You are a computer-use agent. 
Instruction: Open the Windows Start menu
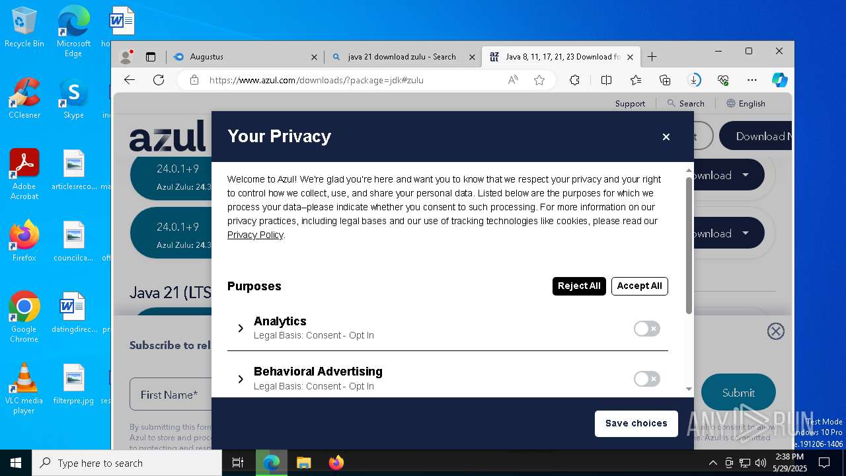point(16,463)
